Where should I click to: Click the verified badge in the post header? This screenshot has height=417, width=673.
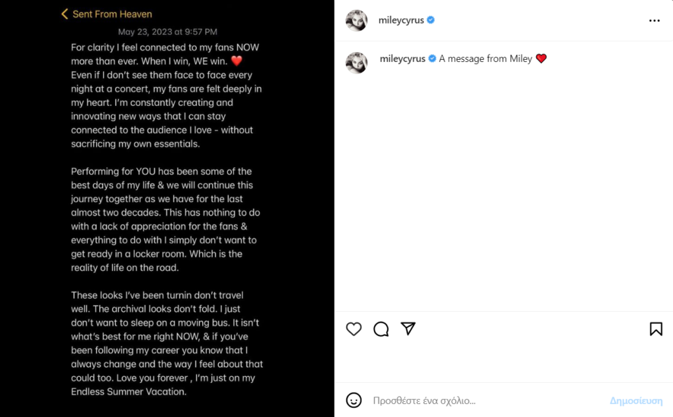click(431, 20)
